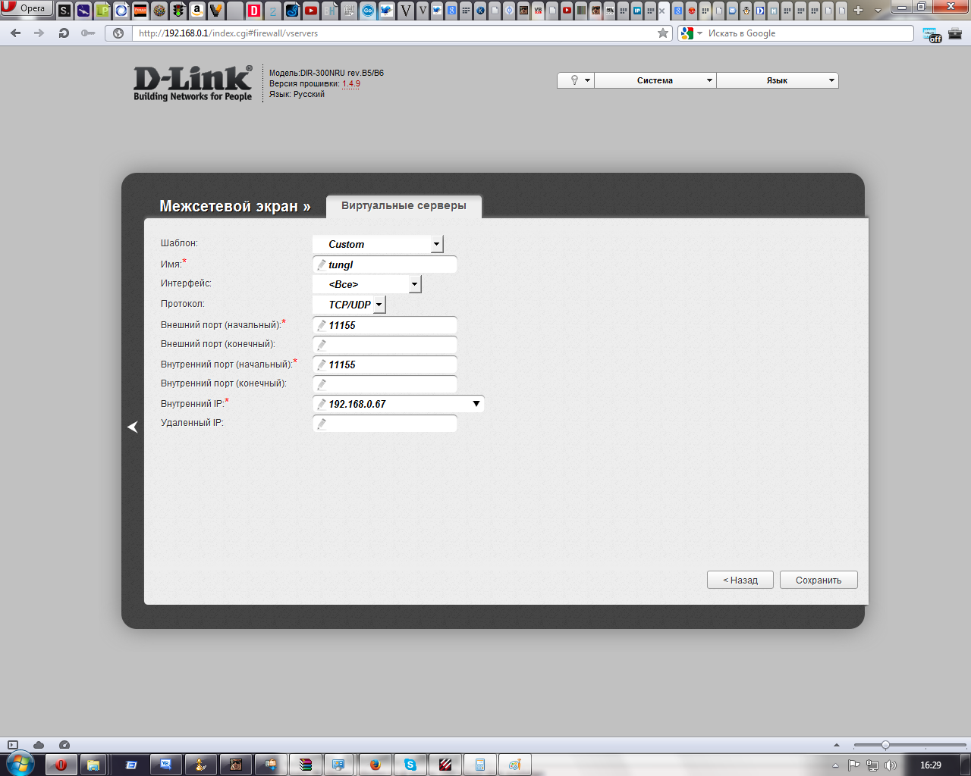
Task: Click the Сохранить button
Action: (818, 580)
